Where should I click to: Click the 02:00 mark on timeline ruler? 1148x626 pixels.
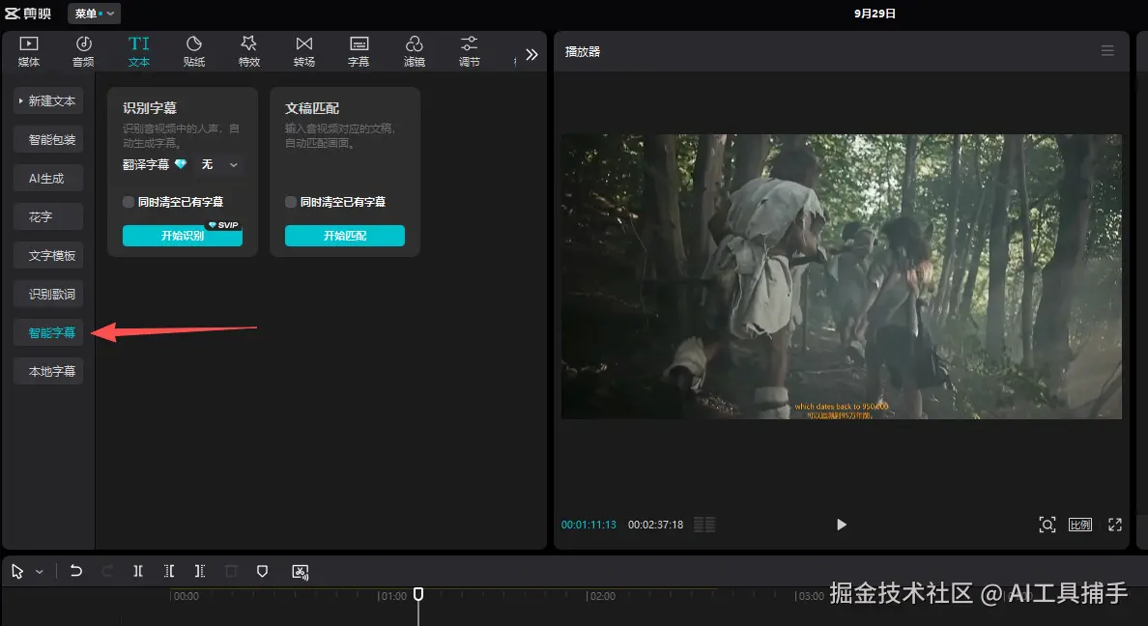tap(601, 596)
